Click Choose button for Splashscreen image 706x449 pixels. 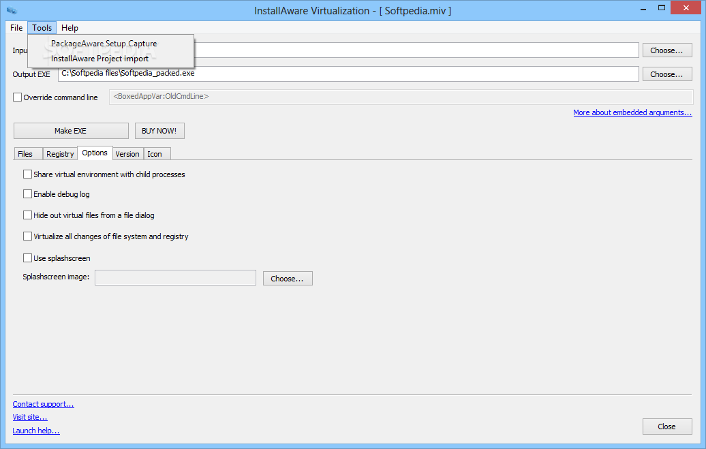[x=288, y=278]
